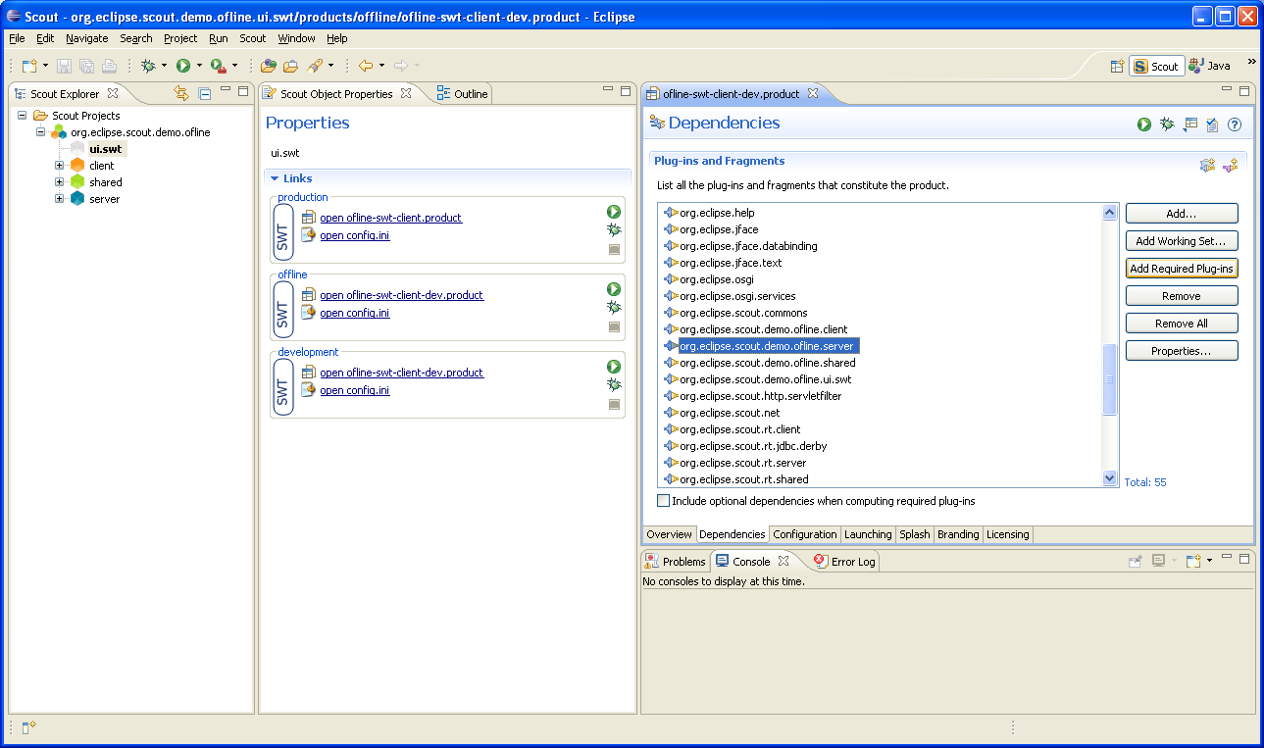The width and height of the screenshot is (1264, 748).
Task: Click the Open Perspective icon
Action: [x=1116, y=66]
